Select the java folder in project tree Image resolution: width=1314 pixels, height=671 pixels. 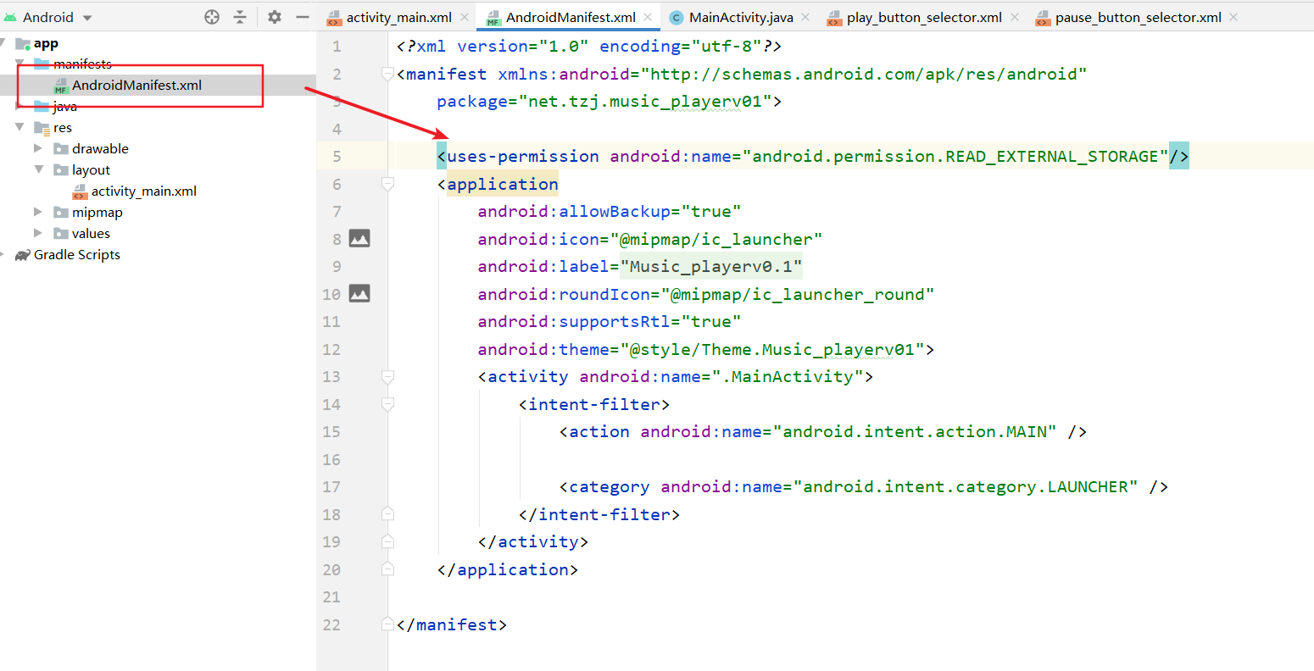(64, 107)
